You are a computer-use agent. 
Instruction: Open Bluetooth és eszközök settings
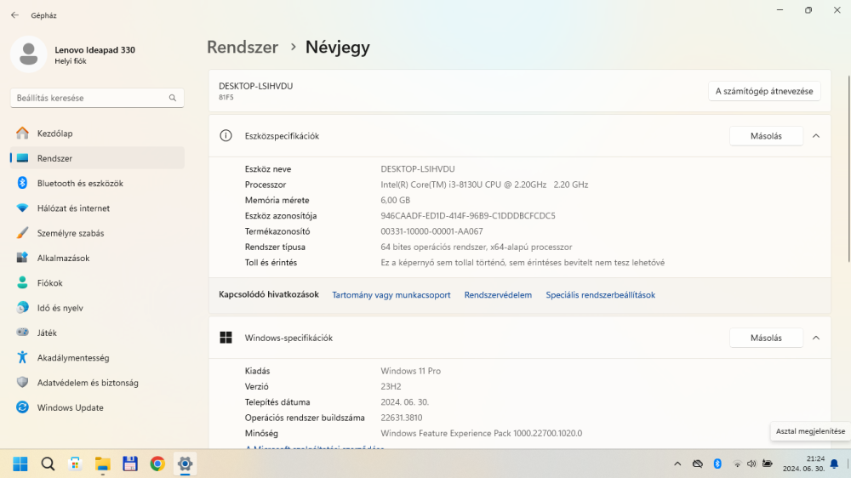(80, 183)
